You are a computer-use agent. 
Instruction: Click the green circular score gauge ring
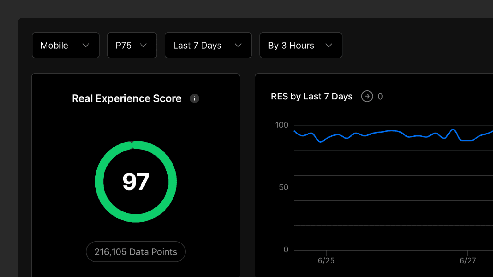pos(99,182)
